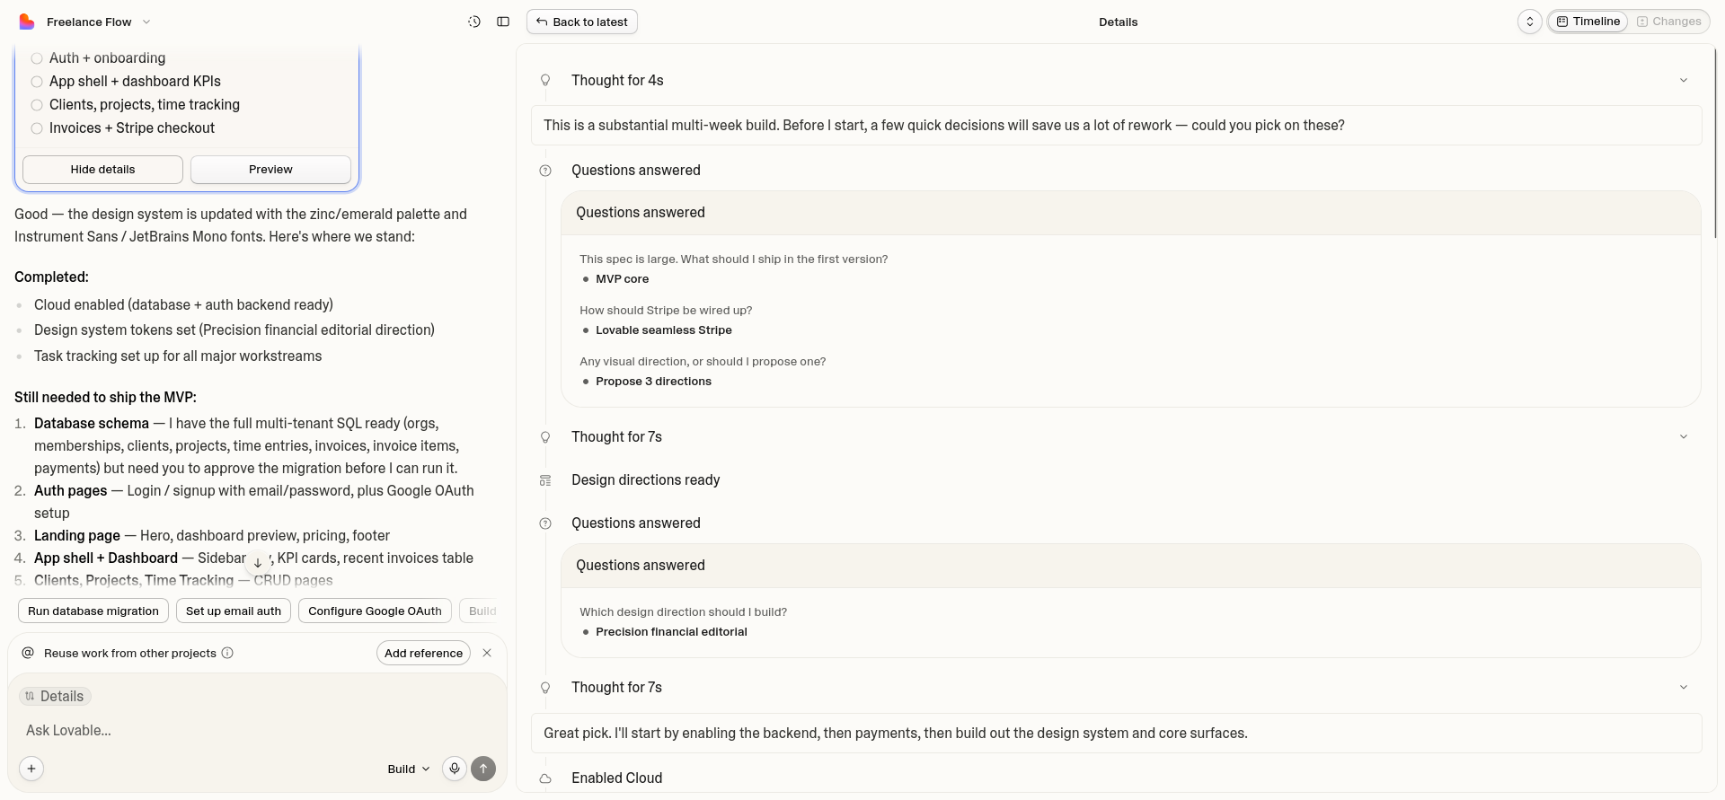Select the App shell + dashboard KPIs circle
The height and width of the screenshot is (800, 1725).
(x=37, y=82)
